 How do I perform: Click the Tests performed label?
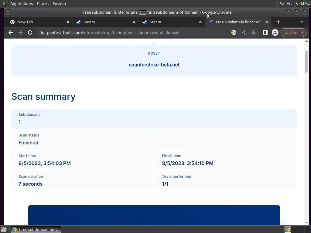176,176
